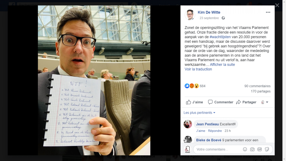Attach a photo via camera icon
The width and height of the screenshot is (286, 161).
click(x=252, y=149)
